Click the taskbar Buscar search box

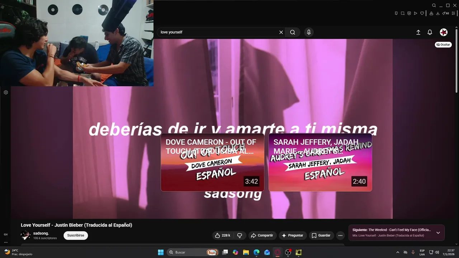(193, 252)
